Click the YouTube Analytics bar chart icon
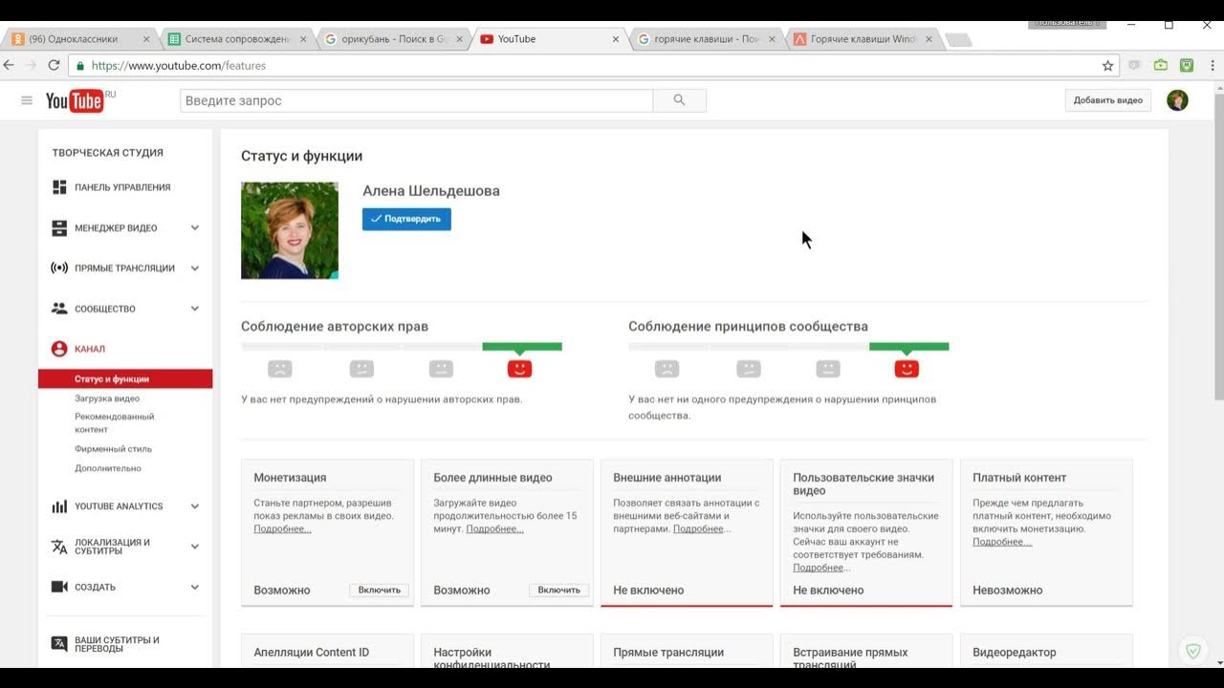1224x688 pixels. pos(59,506)
